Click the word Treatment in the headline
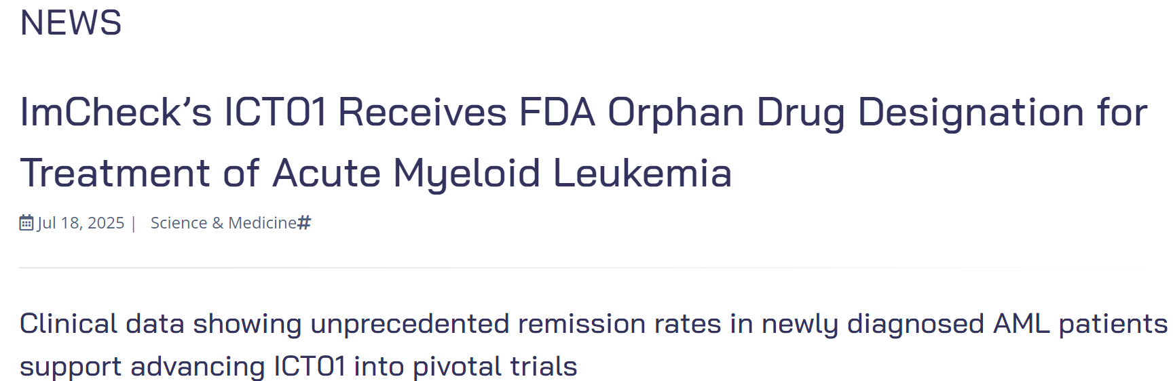Image resolution: width=1173 pixels, height=381 pixels. click(115, 172)
